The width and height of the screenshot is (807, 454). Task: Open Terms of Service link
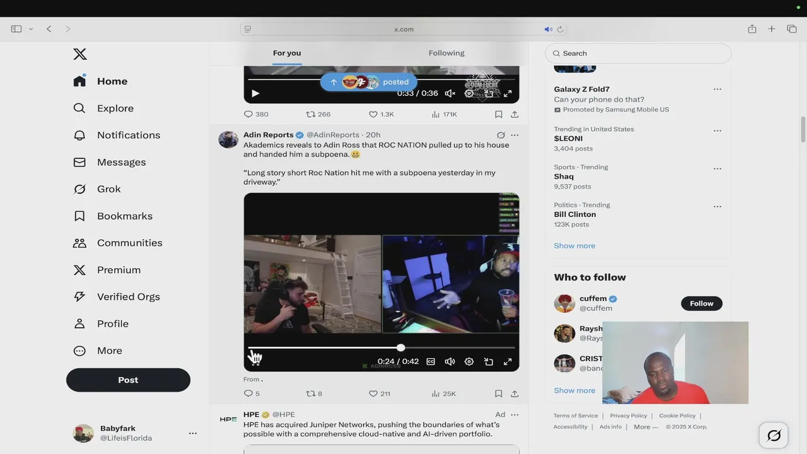click(576, 416)
